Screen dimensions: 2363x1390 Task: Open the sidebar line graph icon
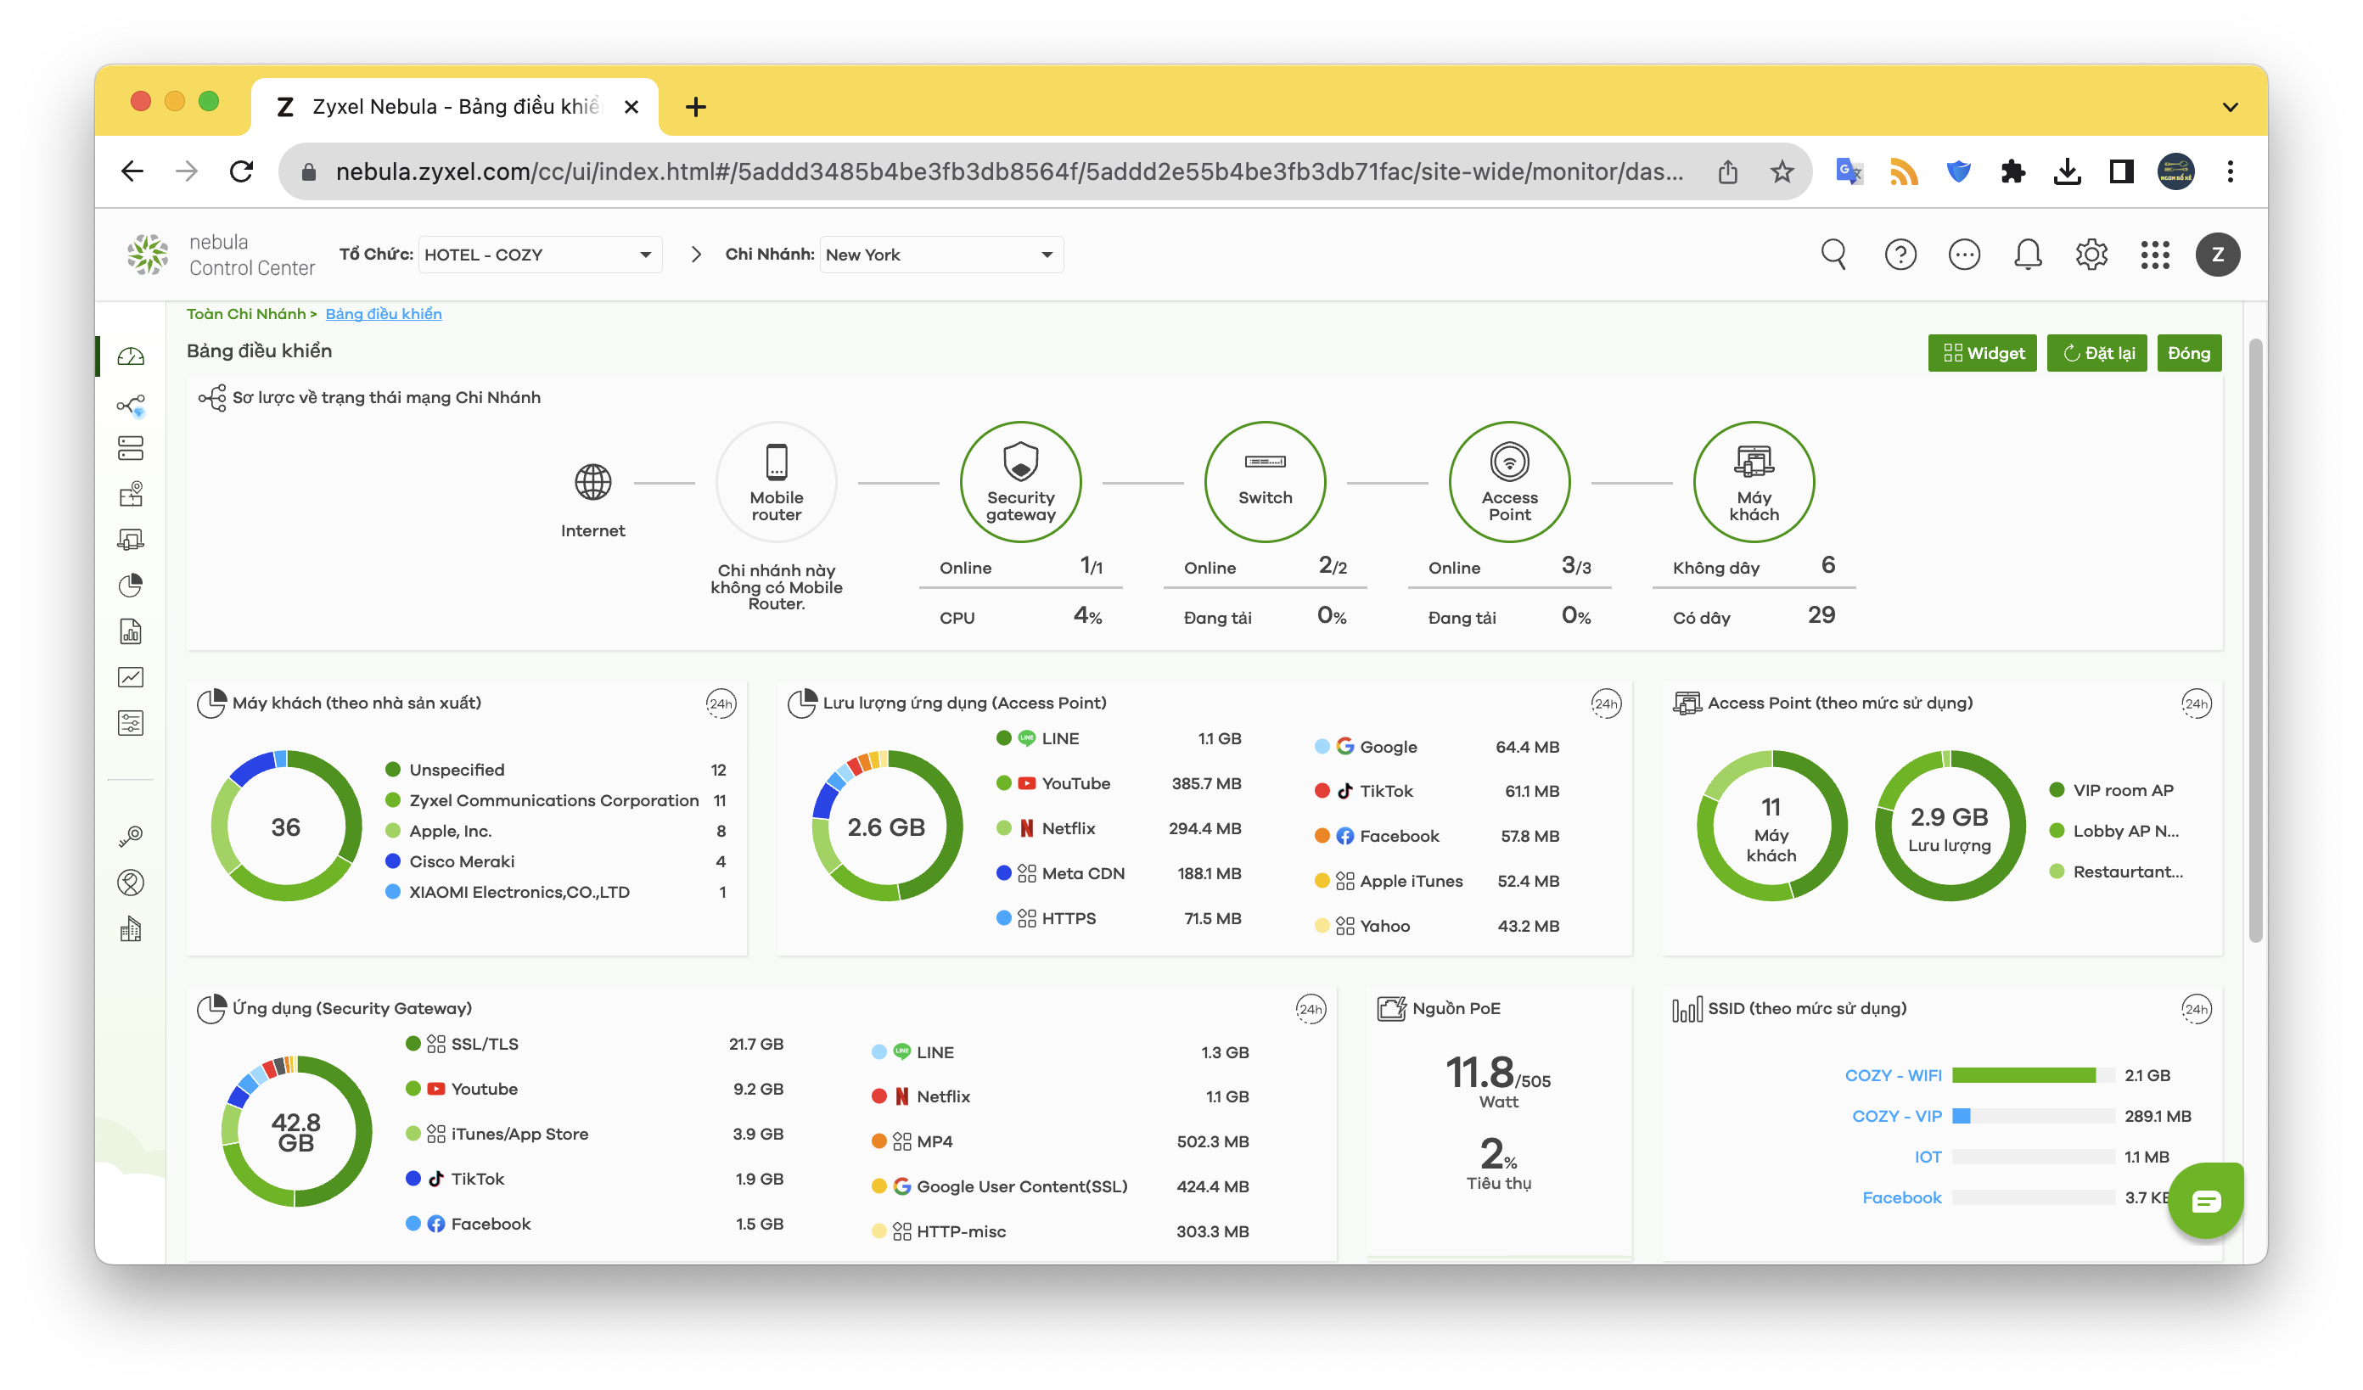131,676
